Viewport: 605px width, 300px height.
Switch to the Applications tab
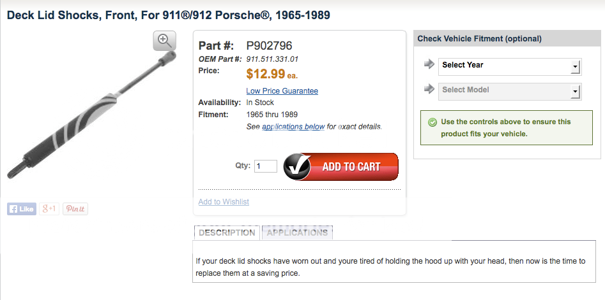click(297, 232)
